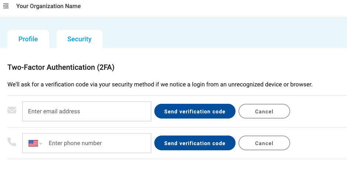Cancel the email verification row
347x178 pixels.
click(x=264, y=112)
